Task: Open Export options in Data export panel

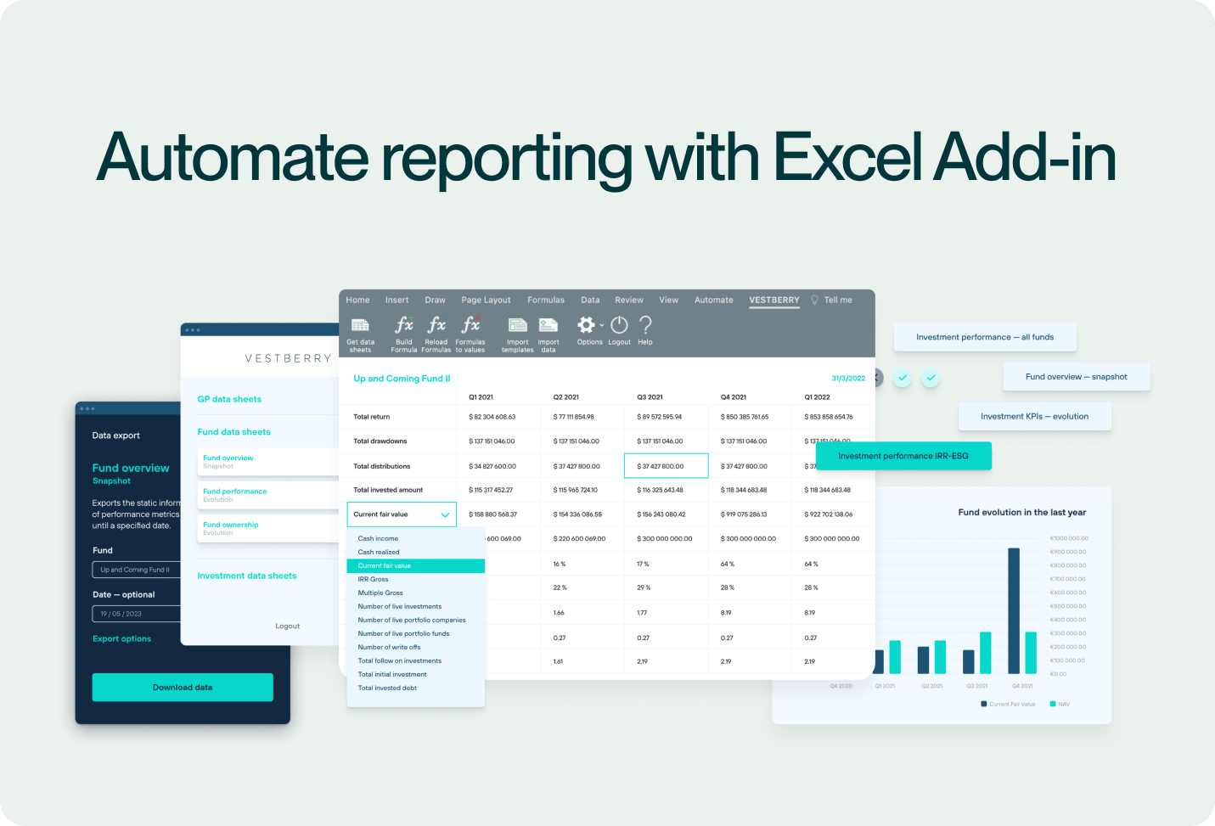Action: coord(121,638)
